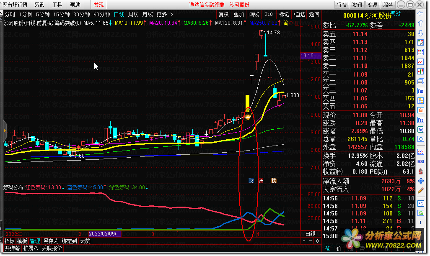The width and height of the screenshot is (430, 256).
Task: Open the colored quote grid icon
Action: pos(420,52)
